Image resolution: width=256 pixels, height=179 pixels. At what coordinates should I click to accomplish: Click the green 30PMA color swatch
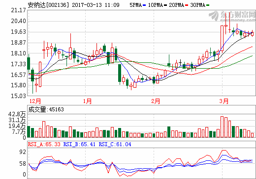(208, 5)
